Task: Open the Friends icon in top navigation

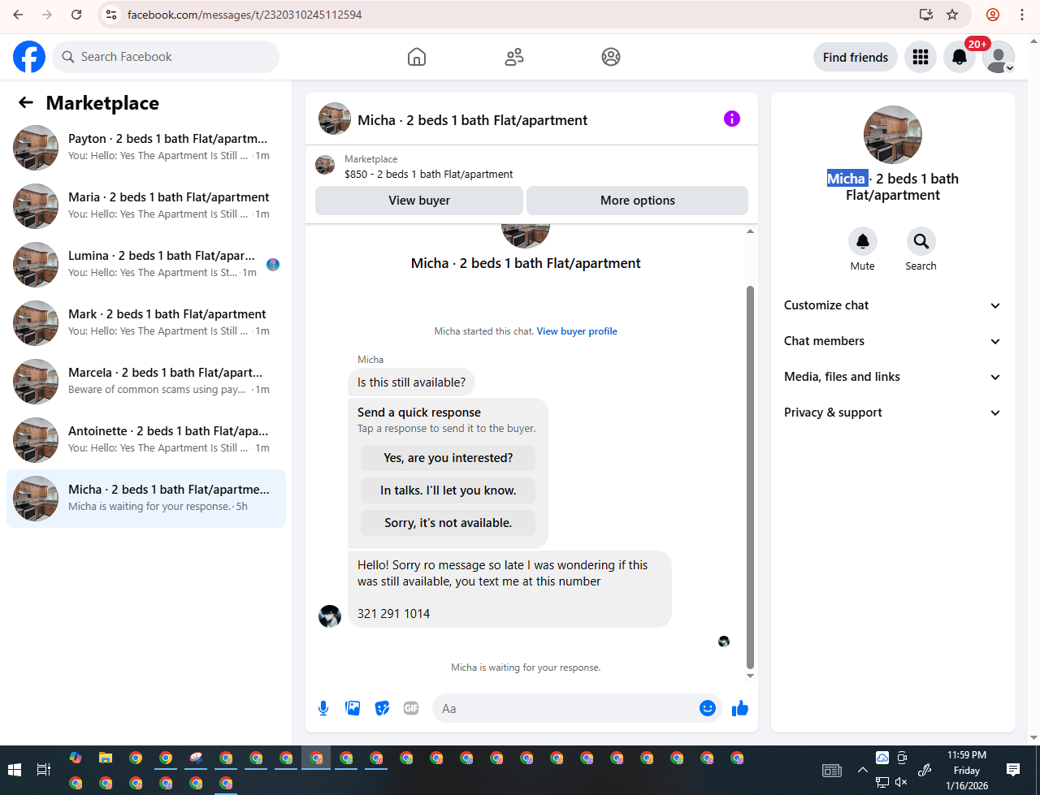Action: (x=514, y=57)
